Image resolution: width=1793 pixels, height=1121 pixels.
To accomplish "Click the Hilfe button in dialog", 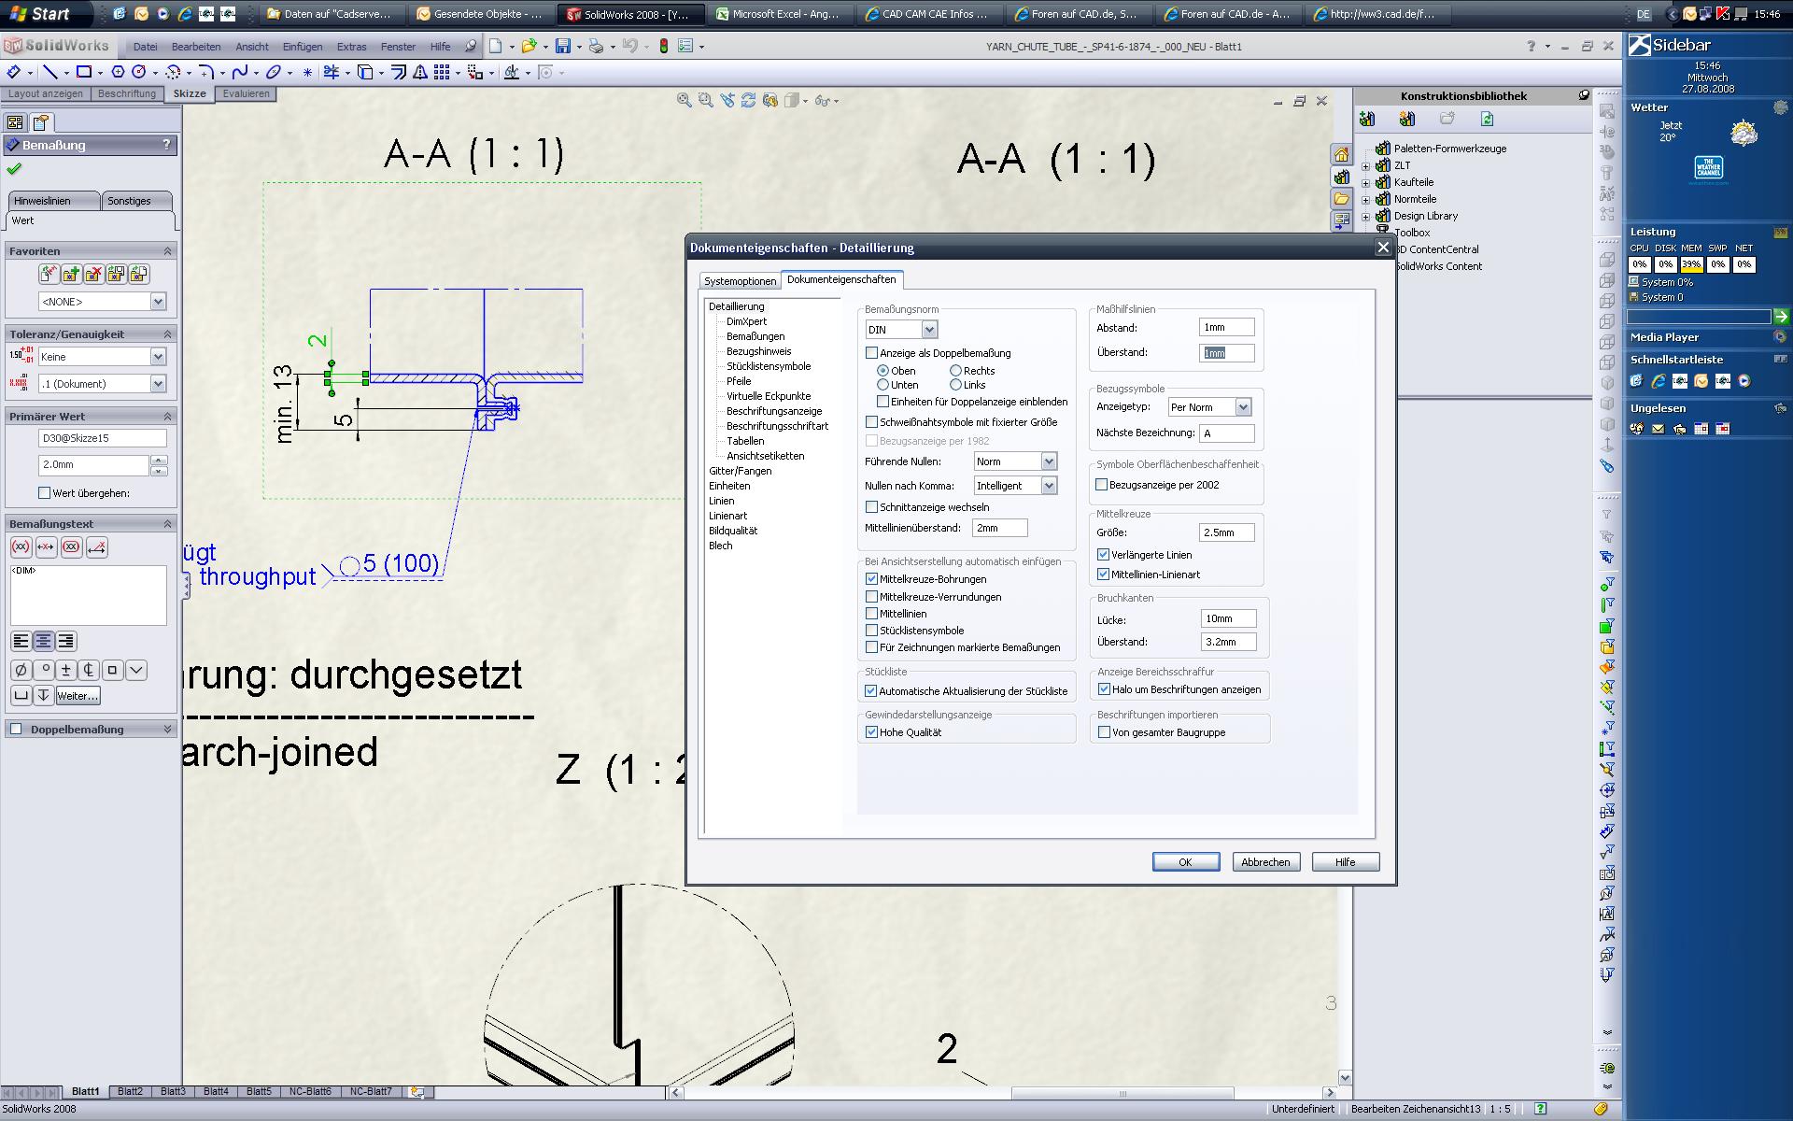I will 1345,862.
